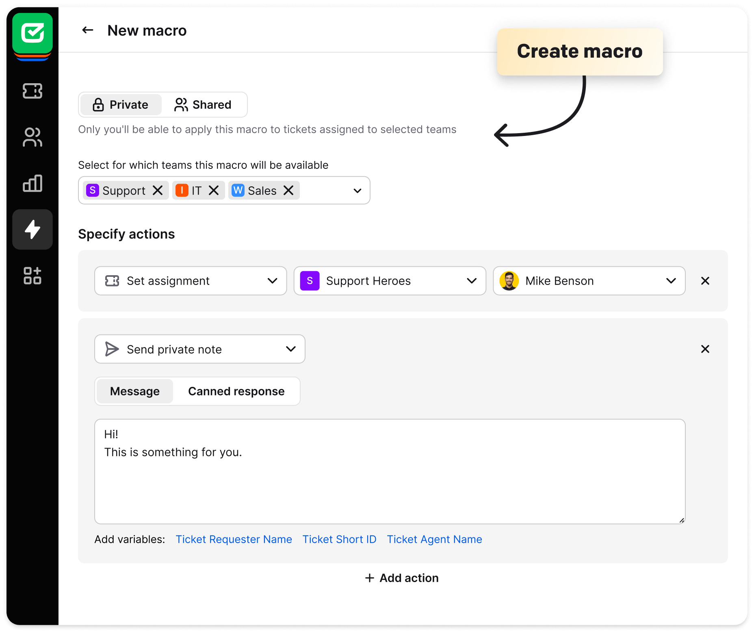The height and width of the screenshot is (632, 754).
Task: Switch the macro to Shared
Action: tap(204, 104)
